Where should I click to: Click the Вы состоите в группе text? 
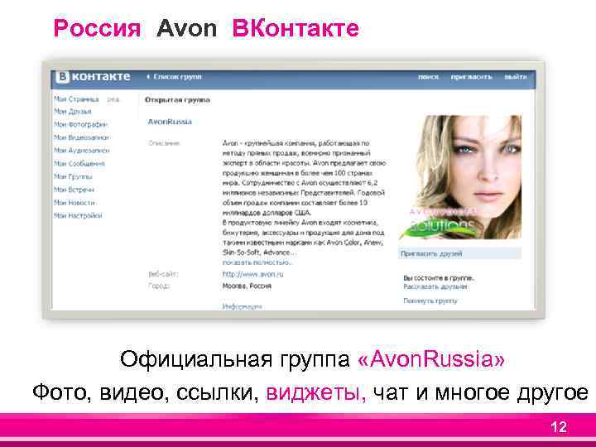(439, 278)
